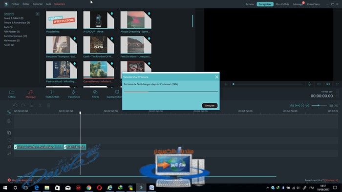Viewport: 342px width, 192px height.
Task: Switch to storyboard grid view icon
Action: tap(336, 105)
